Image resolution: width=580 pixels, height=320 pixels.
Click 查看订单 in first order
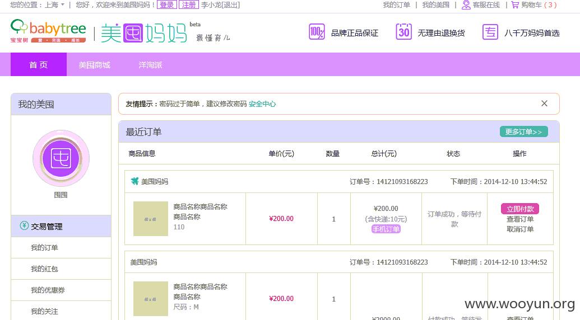click(x=520, y=219)
